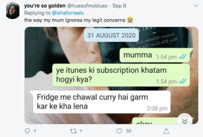Click the reply speech bubble icon
This screenshot has height=137, width=203.
[27, 131]
